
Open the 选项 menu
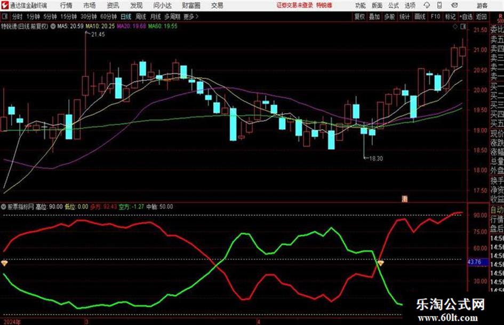(410, 5)
